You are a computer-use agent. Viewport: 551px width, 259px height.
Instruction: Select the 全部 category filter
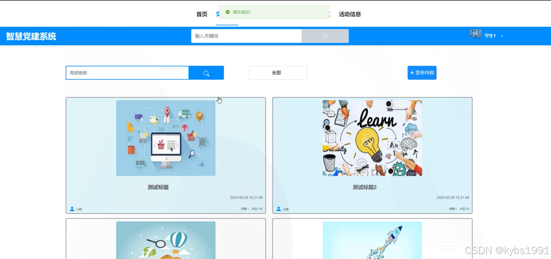coord(278,73)
